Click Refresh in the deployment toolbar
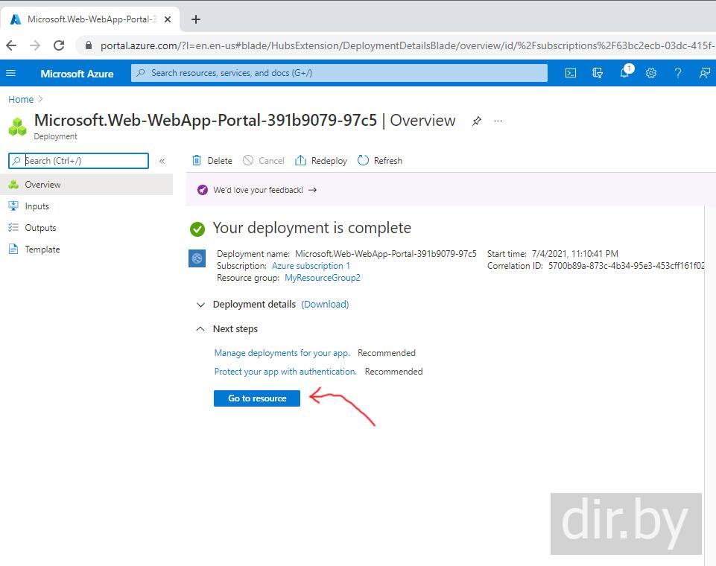The width and height of the screenshot is (716, 566). click(x=380, y=161)
